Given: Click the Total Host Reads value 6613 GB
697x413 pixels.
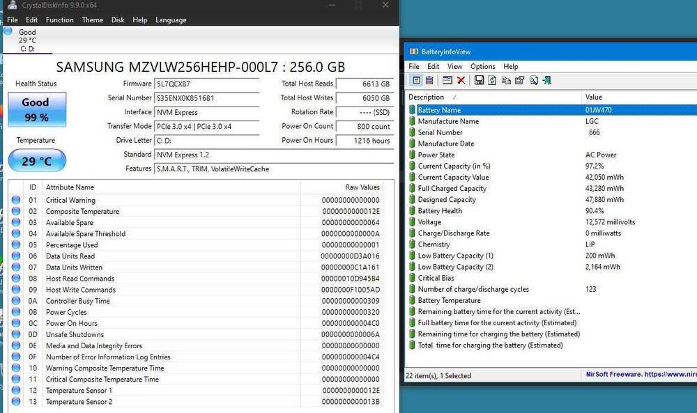Looking at the screenshot, I should tap(365, 84).
